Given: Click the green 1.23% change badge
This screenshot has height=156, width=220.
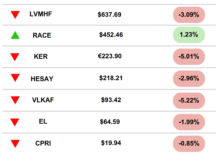Looking at the screenshot, I should coord(189,35).
